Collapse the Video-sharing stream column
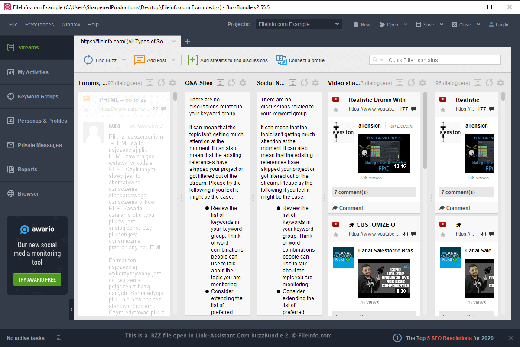Screen dimensions: 520x347 400,83
